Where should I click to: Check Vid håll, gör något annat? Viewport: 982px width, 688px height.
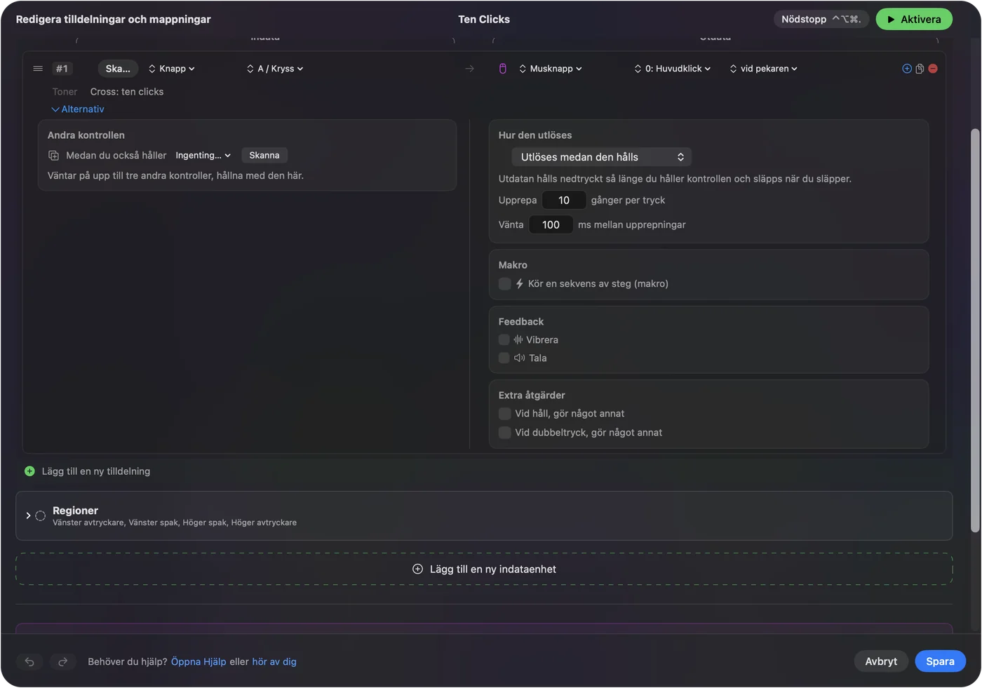pyautogui.click(x=504, y=414)
